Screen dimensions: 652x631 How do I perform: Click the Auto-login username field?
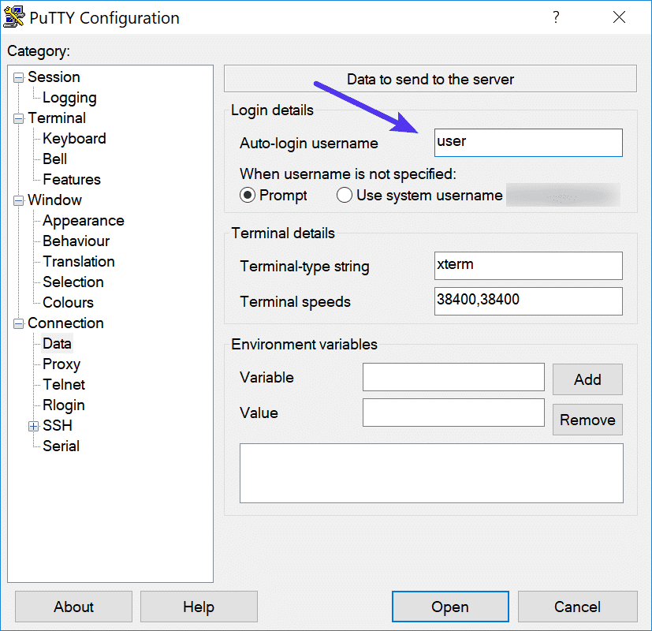point(527,142)
